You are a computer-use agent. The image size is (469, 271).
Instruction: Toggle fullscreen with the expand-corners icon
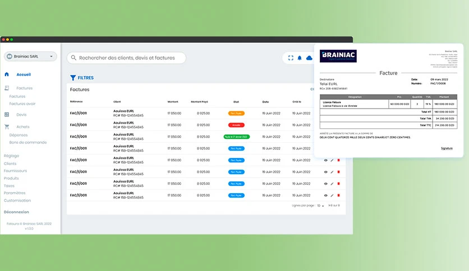[291, 58]
